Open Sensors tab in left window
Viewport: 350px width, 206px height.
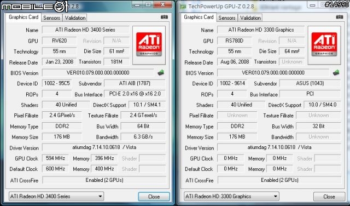click(51, 18)
